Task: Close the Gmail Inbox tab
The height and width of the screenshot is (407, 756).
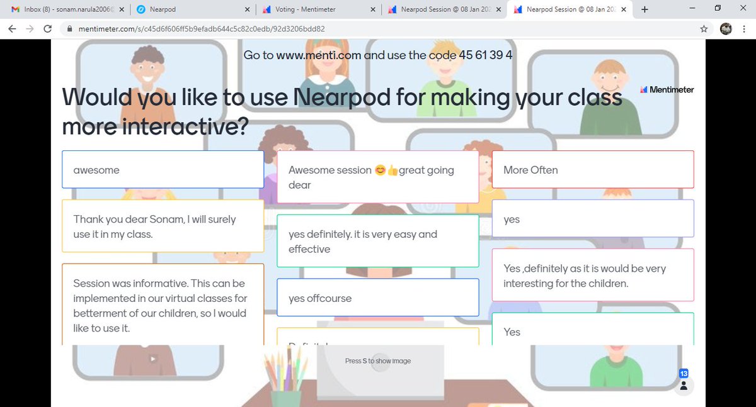Action: (x=120, y=9)
